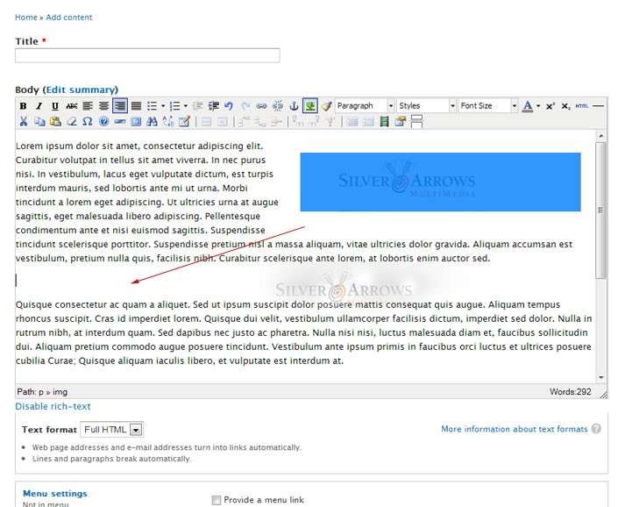The height and width of the screenshot is (507, 625).
Task: Toggle the active align right button
Action: click(x=120, y=106)
